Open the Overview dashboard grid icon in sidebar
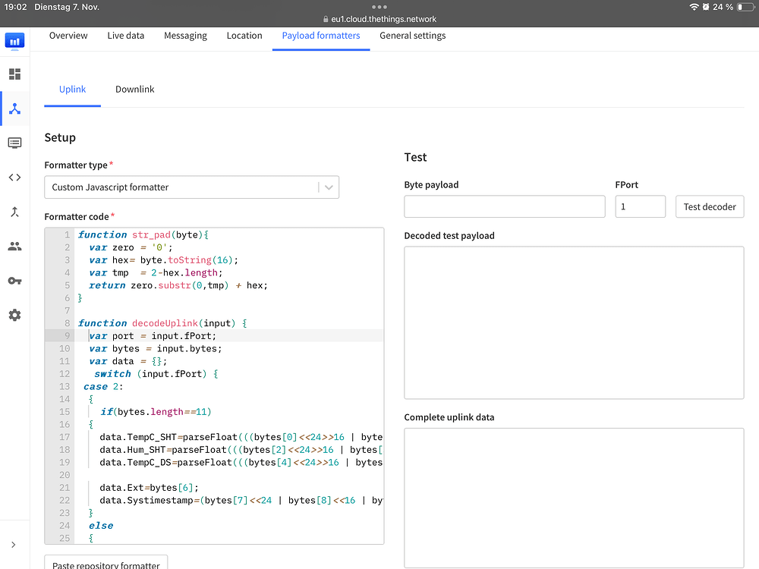Screen dimensions: 759x569 [14, 74]
